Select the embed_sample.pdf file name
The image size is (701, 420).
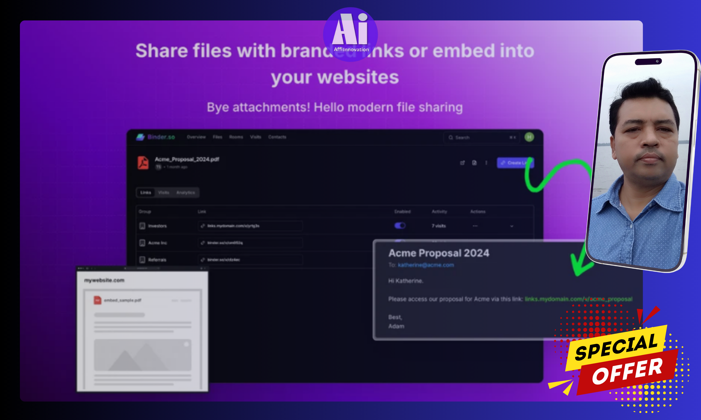(123, 300)
